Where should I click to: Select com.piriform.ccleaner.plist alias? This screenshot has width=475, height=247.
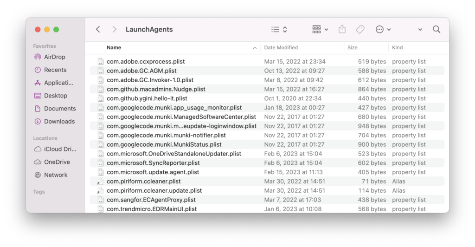click(143, 182)
